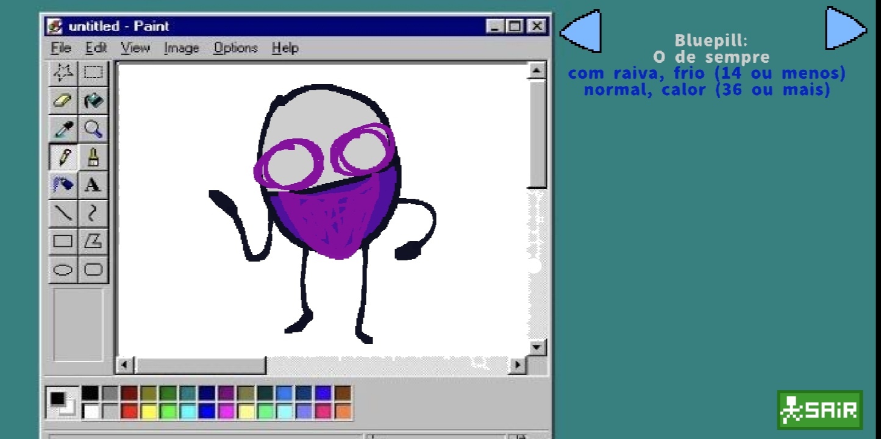The width and height of the screenshot is (881, 439).
Task: Select the brown swatch in the top row
Action: pos(343,393)
